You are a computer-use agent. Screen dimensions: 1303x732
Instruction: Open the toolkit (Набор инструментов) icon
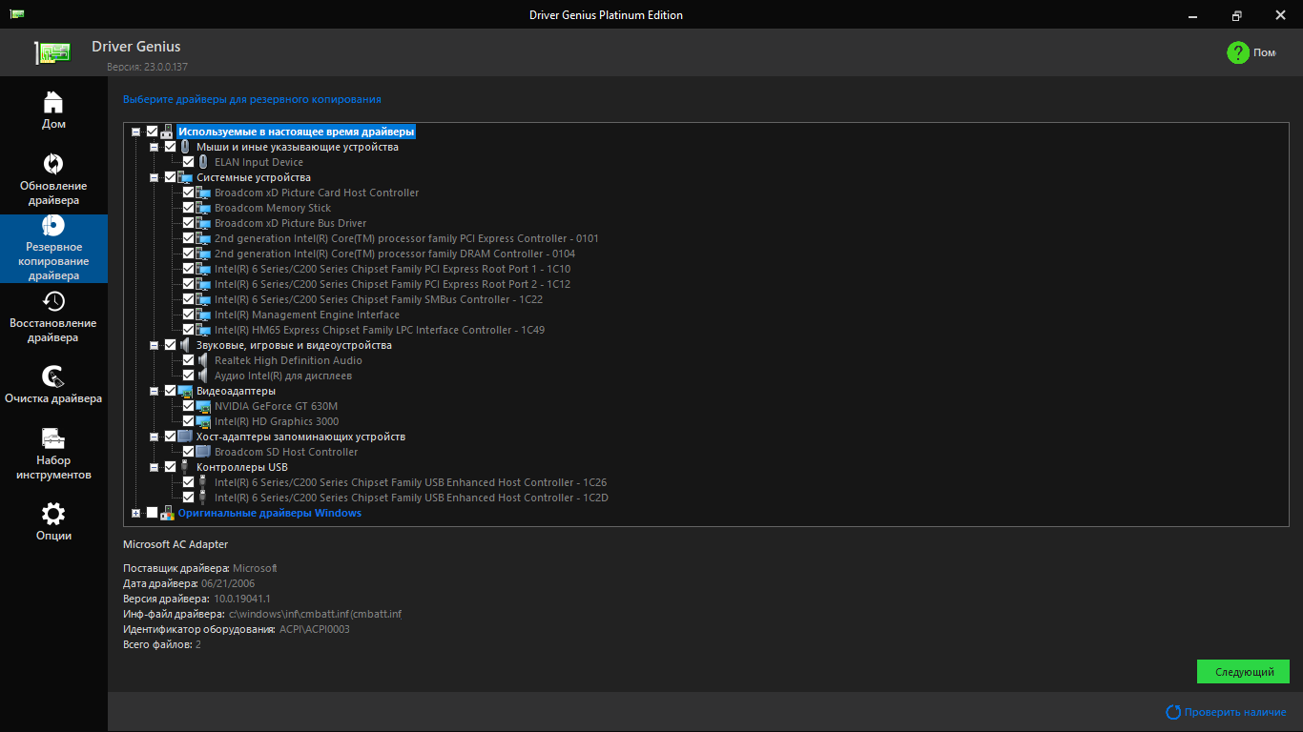click(x=53, y=438)
